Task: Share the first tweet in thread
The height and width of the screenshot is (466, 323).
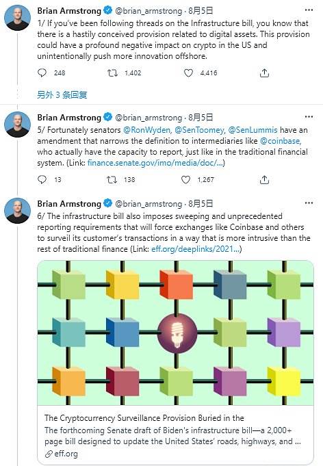Action: [264, 73]
